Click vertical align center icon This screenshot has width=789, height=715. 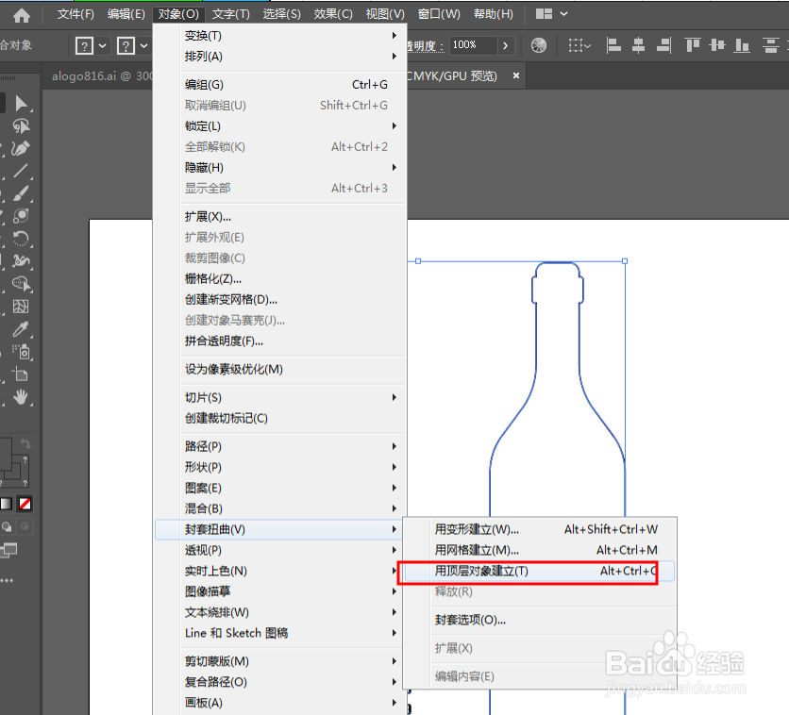(x=717, y=46)
